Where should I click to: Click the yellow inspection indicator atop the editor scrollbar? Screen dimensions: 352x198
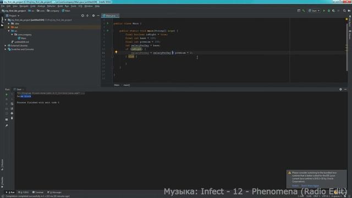(346, 20)
